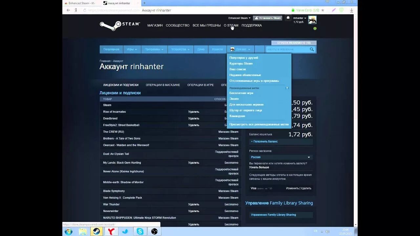This screenshot has height=236, width=420.
Task: Open Windows Start button
Action: [69, 231]
